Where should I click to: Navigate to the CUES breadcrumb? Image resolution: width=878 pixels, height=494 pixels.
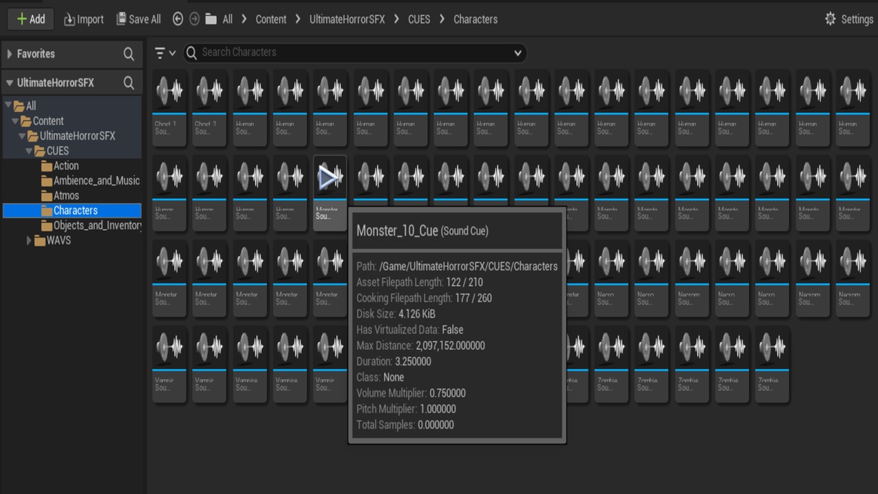coord(419,19)
